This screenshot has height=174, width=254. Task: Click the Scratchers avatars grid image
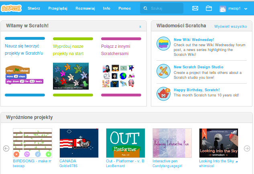[x=119, y=76]
